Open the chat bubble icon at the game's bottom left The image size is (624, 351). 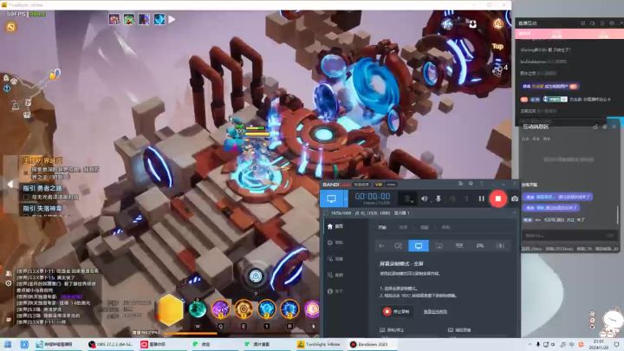(x=9, y=320)
